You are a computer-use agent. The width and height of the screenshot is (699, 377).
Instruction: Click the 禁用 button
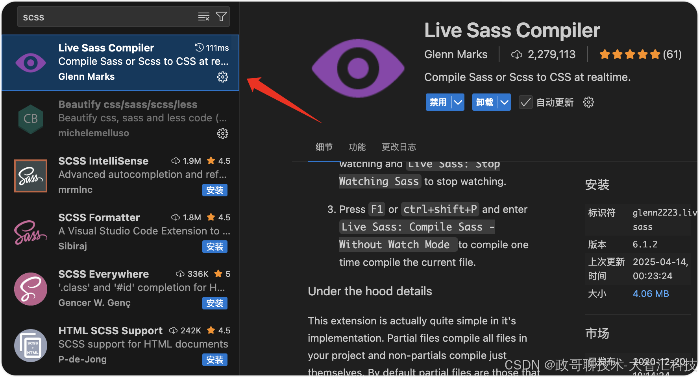coord(438,102)
